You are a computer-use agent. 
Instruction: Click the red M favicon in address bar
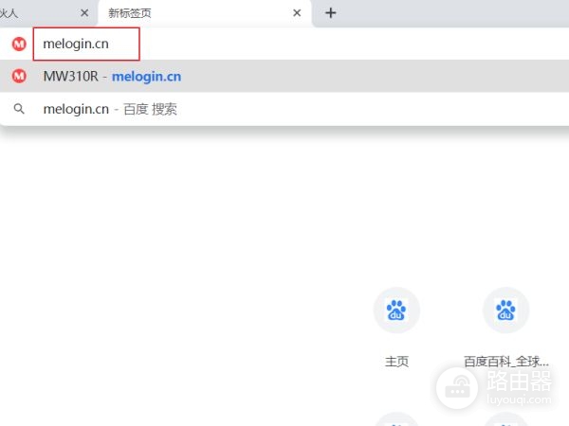point(19,44)
